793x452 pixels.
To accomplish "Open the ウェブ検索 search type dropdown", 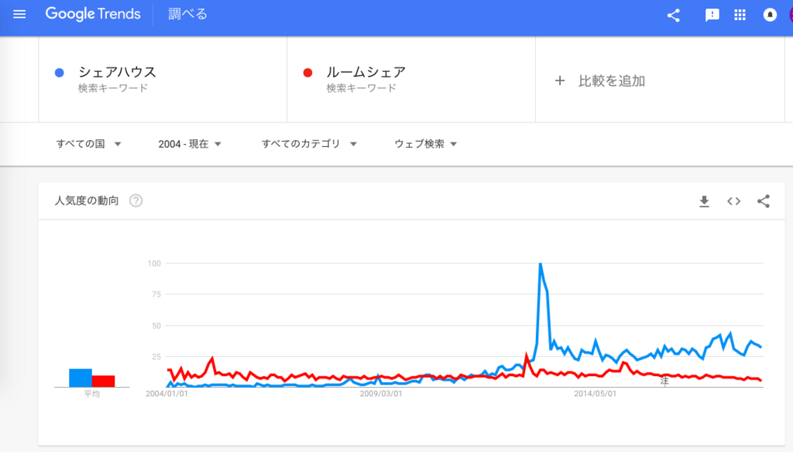I will tap(421, 143).
